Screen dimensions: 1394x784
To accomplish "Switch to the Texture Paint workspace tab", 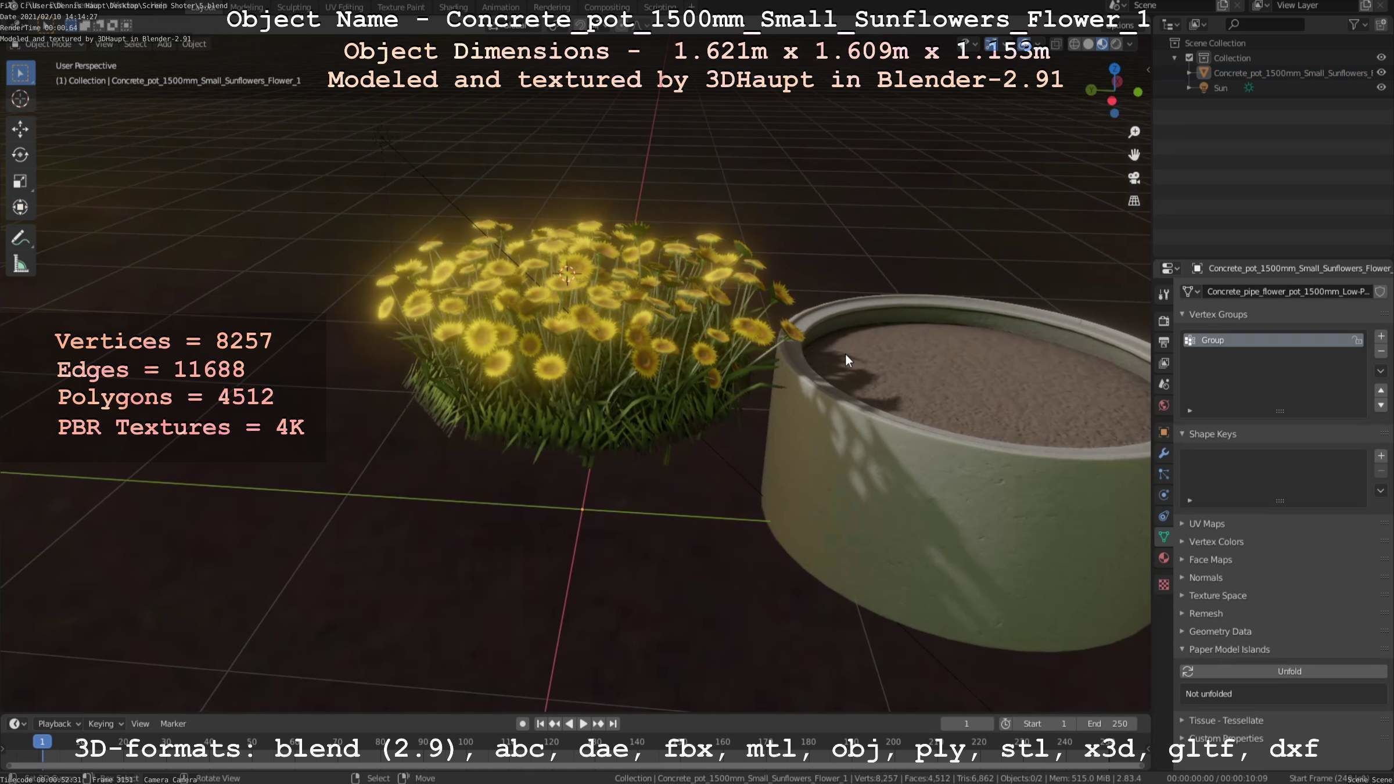I will [x=401, y=7].
